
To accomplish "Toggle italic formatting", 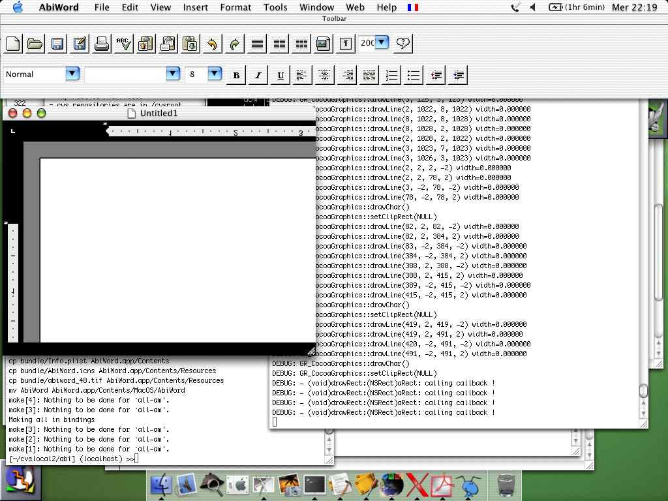I will click(x=258, y=76).
